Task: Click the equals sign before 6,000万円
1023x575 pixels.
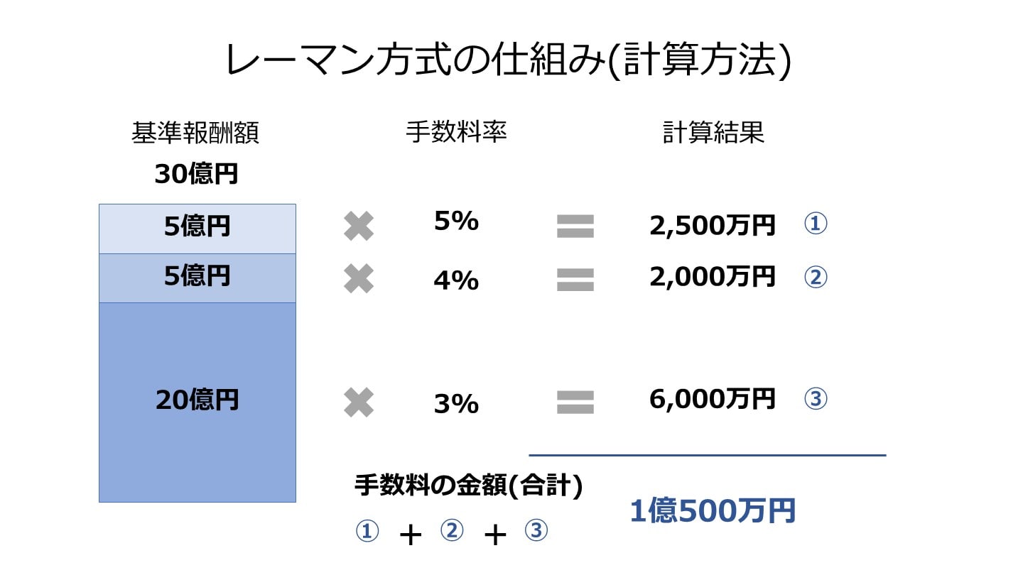Action: pyautogui.click(x=575, y=402)
